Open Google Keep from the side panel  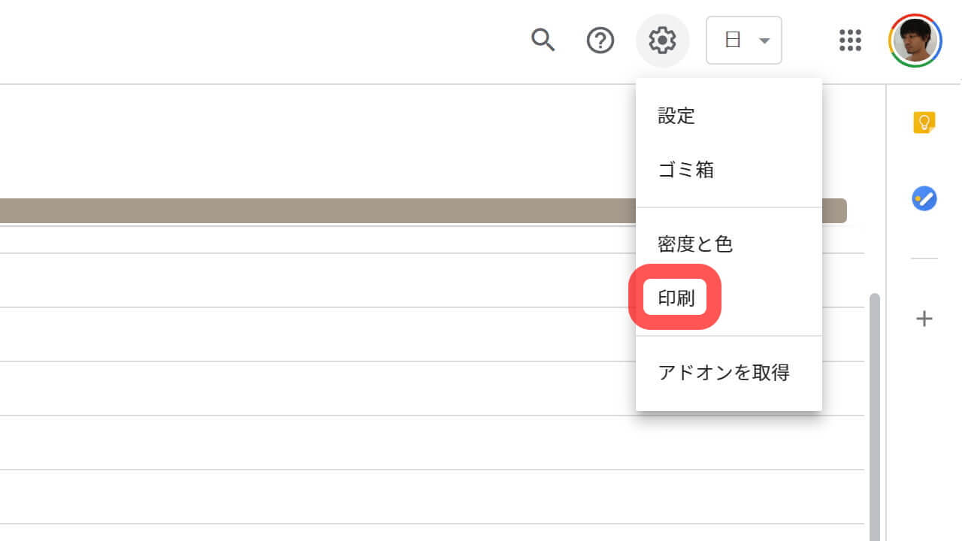(924, 122)
